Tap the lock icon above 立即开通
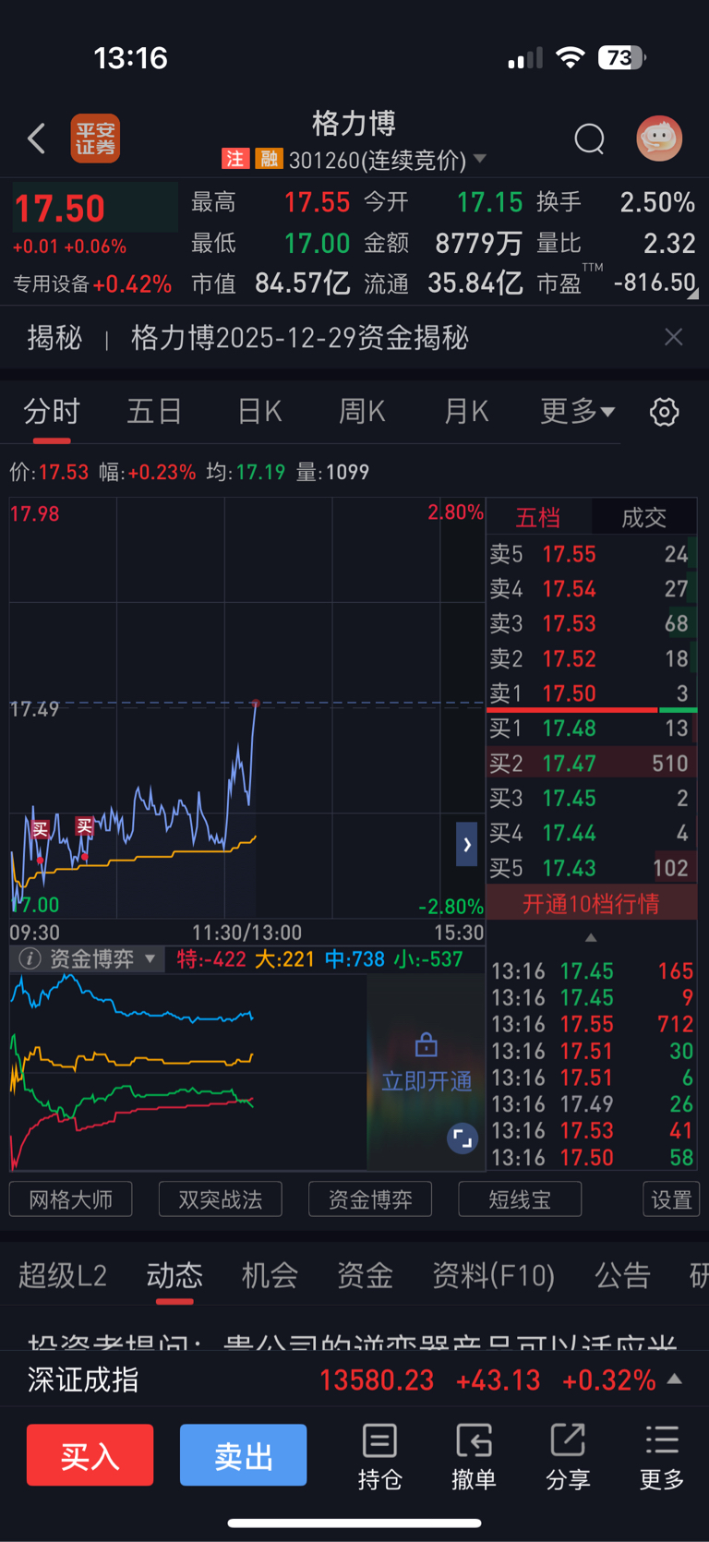The image size is (709, 1542). tap(427, 1044)
